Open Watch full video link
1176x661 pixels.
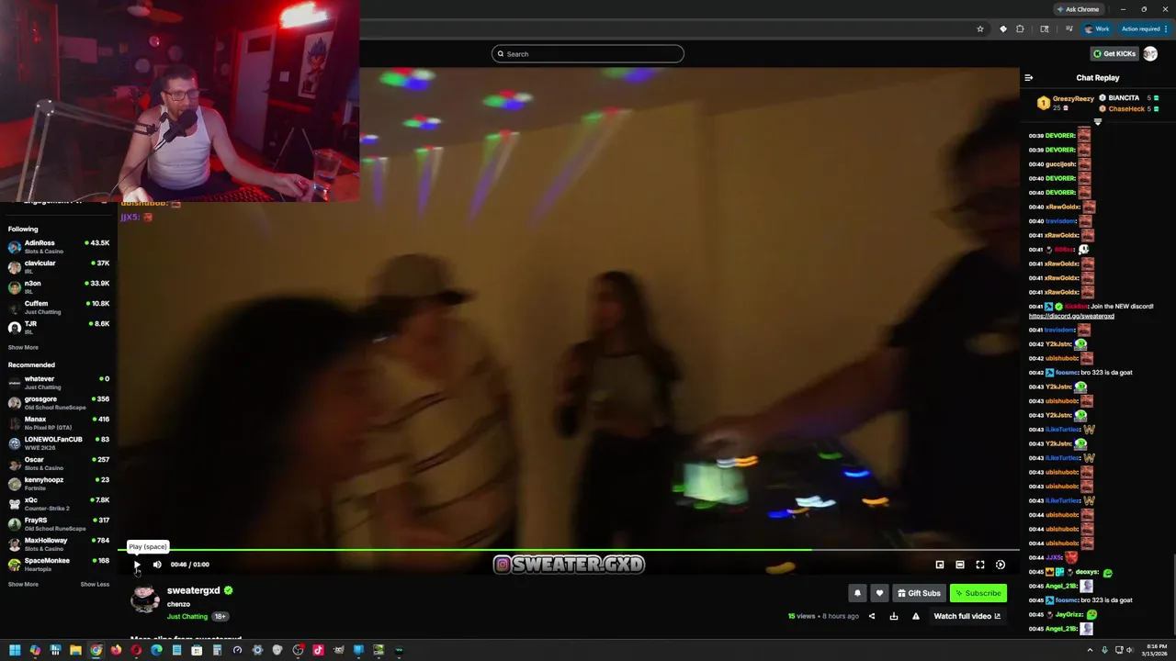967,616
